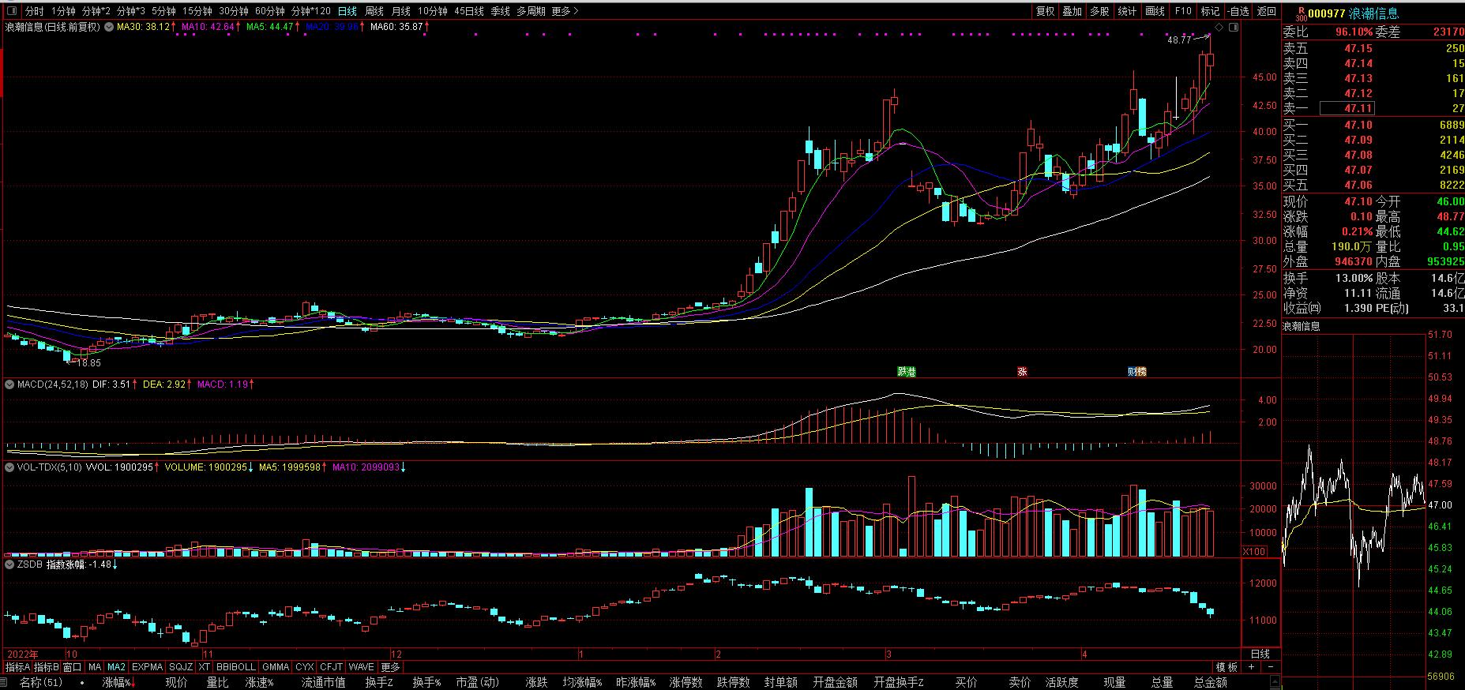This screenshot has height=690, width=1465.
Task: Toggle 自选 watchlist membership
Action: (x=1238, y=11)
